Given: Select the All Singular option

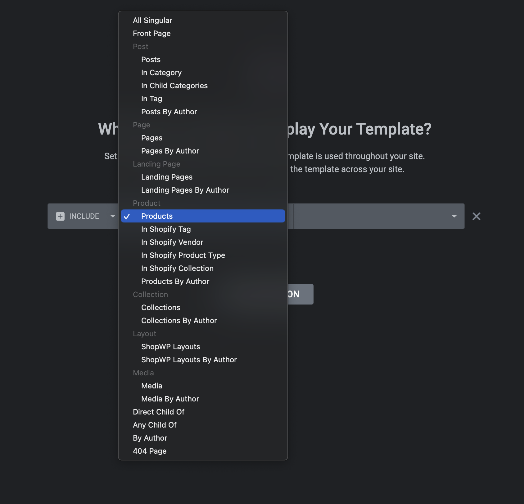Looking at the screenshot, I should tap(152, 20).
